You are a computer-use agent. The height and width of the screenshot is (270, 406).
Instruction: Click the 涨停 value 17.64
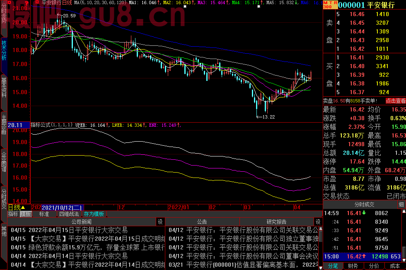[357, 161]
